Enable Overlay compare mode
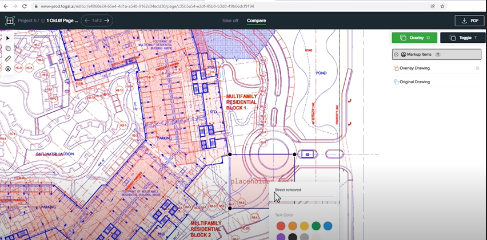Screen dimensions: 487x240 (x=414, y=38)
